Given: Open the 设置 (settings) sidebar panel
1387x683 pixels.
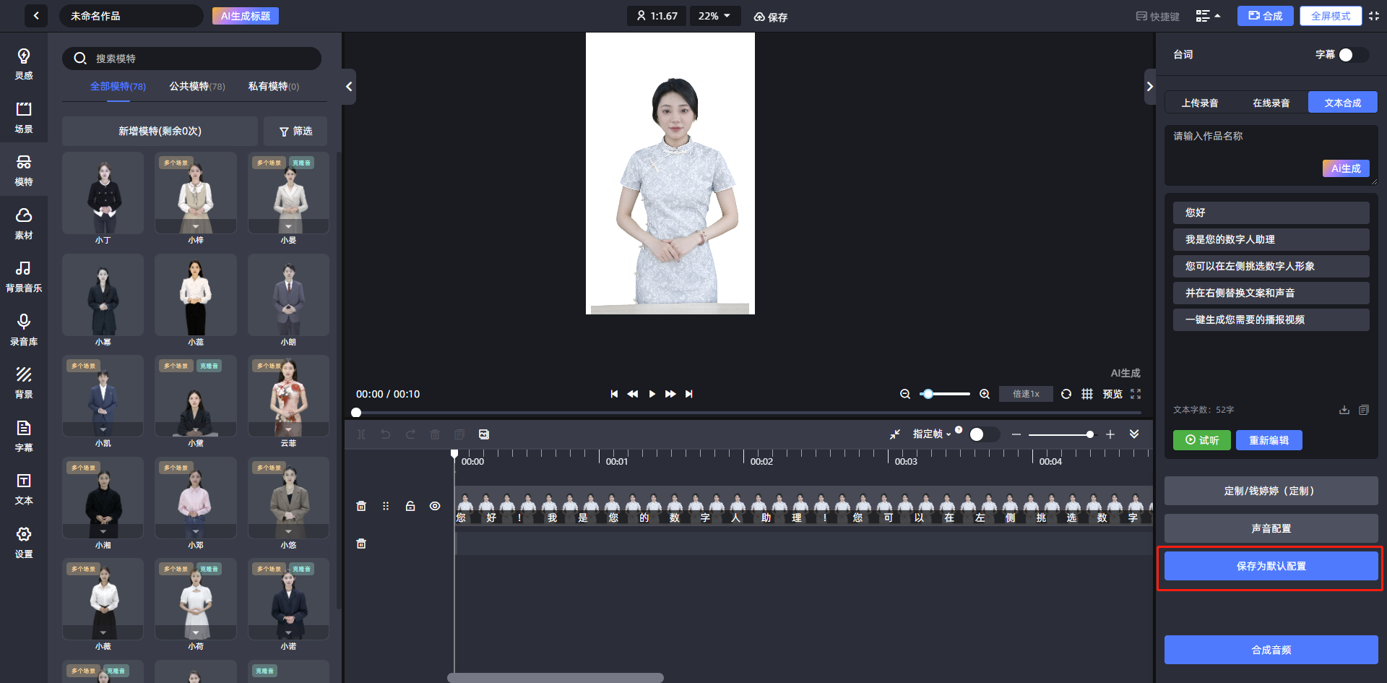Looking at the screenshot, I should (24, 542).
